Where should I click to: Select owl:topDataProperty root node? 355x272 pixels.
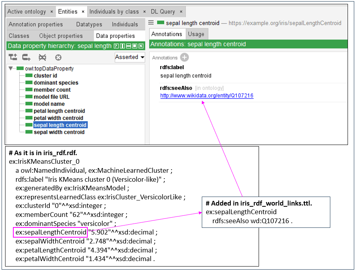pos(49,68)
